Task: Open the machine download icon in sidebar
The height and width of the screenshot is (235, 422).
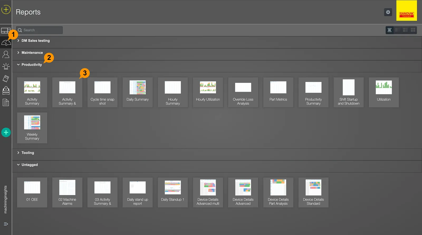Action: coord(6,90)
